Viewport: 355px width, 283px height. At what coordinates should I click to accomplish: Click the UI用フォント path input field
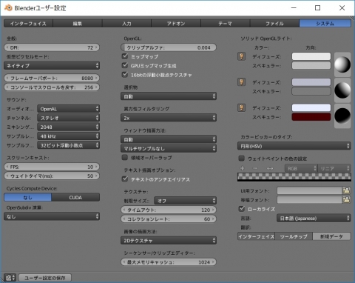[310, 190]
